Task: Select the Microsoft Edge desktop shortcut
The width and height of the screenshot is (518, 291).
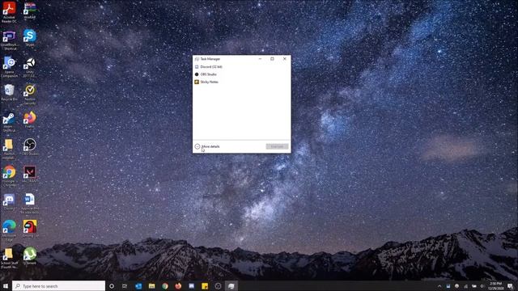Action: [x=9, y=230]
